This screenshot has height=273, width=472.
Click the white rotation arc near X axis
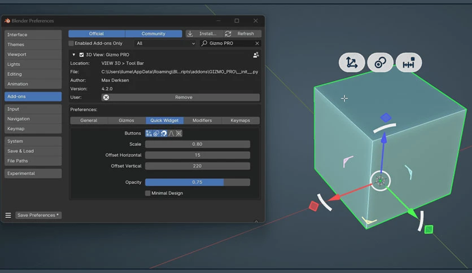(x=325, y=202)
